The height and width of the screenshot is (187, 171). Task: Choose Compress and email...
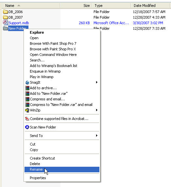62,99
